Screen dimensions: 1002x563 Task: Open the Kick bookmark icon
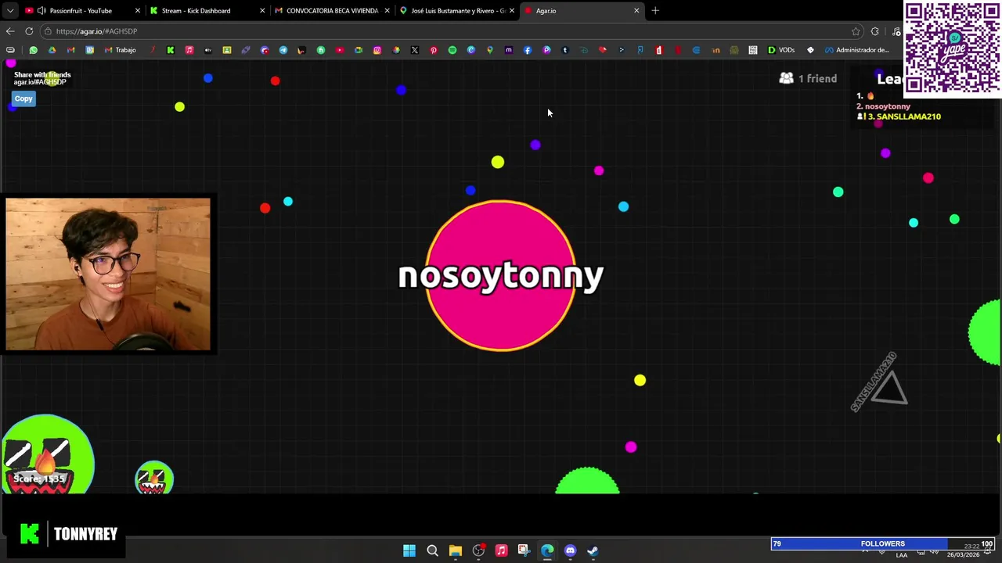click(x=170, y=50)
